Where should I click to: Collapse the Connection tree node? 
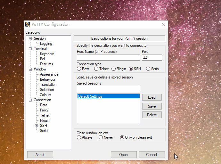pos(30,100)
